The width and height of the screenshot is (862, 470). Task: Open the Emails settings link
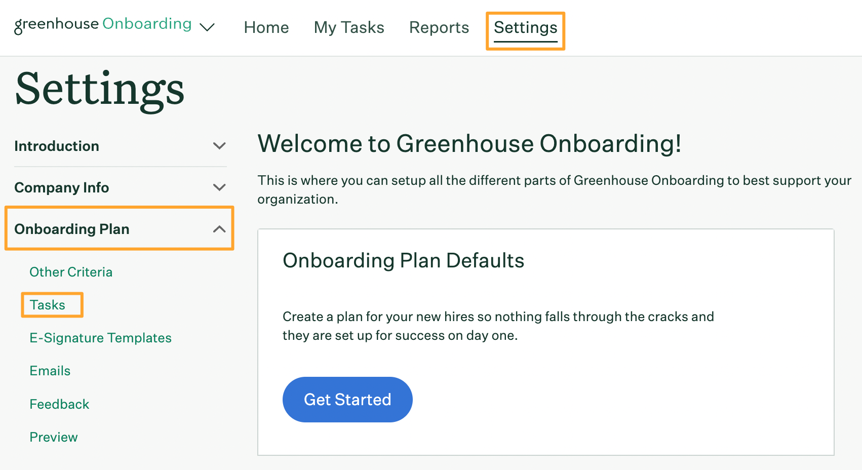click(50, 371)
